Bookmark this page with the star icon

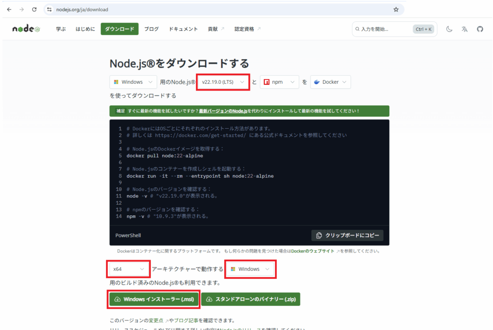point(396,10)
